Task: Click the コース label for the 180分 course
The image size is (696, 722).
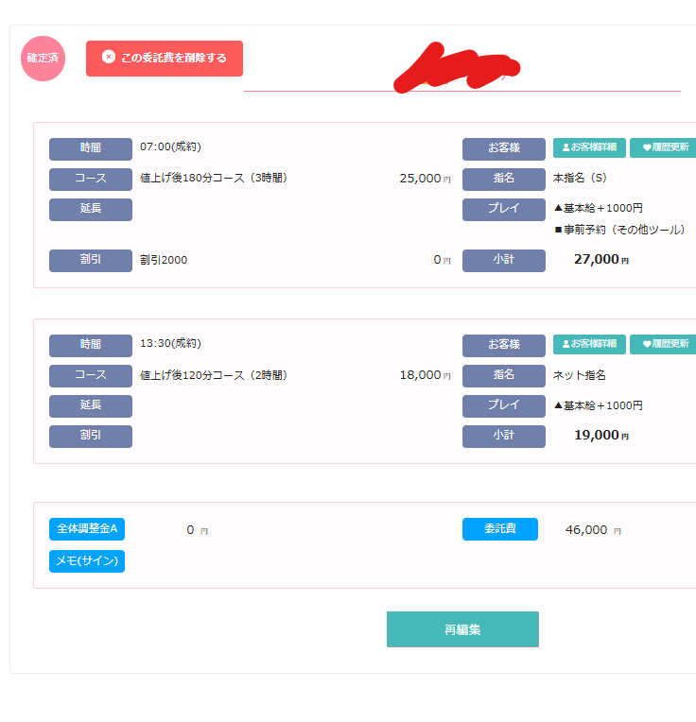Action: (x=91, y=179)
